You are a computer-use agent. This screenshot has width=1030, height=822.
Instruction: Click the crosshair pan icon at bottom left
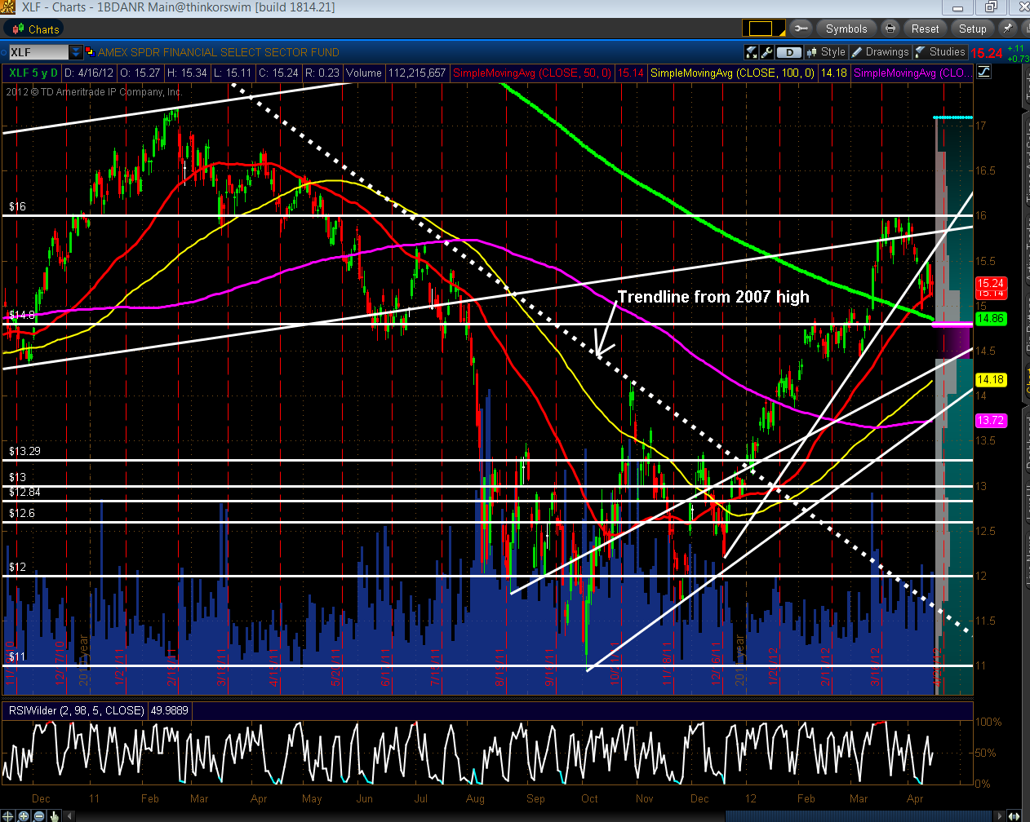pyautogui.click(x=7, y=815)
